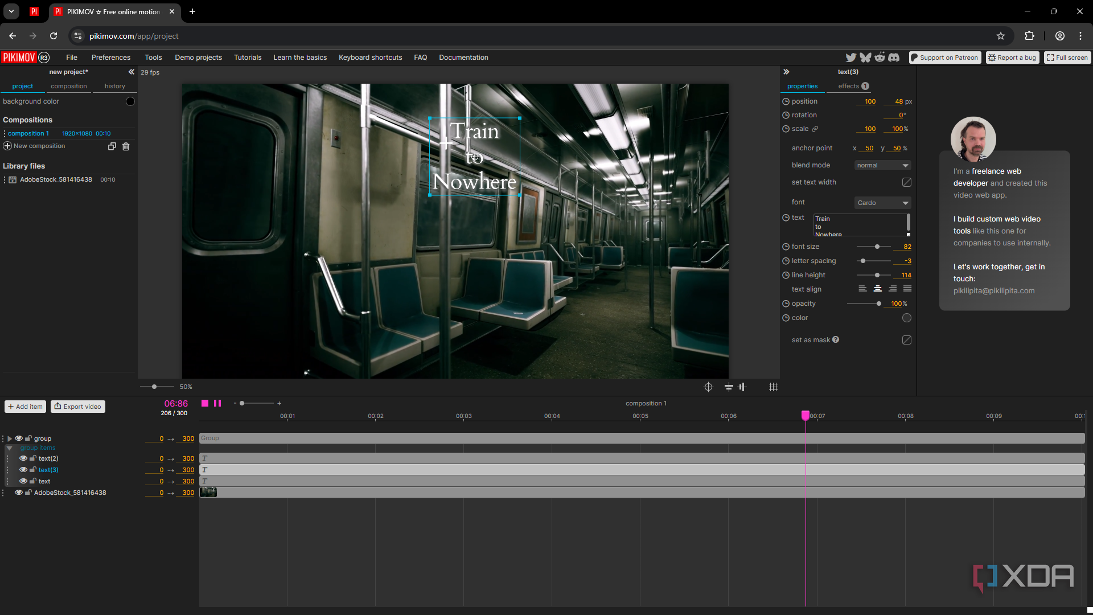Click the Full screen button
This screenshot has width=1093, height=615.
pos(1067,58)
